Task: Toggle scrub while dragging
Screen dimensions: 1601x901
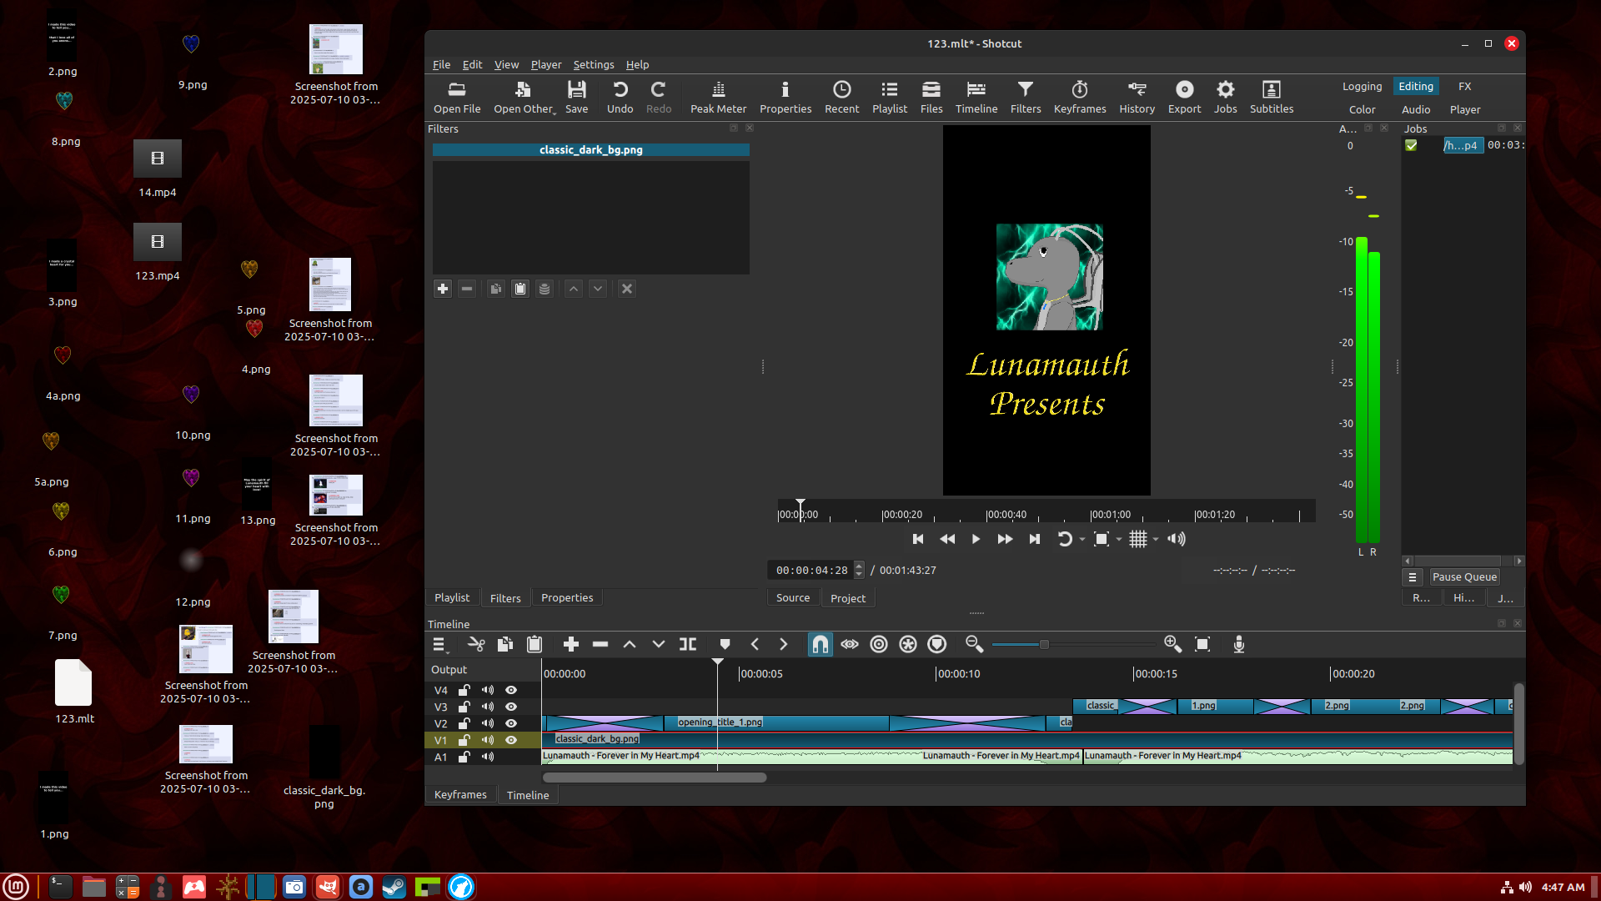Action: click(x=850, y=644)
